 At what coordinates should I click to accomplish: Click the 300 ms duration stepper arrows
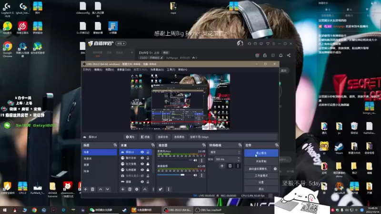239,159
